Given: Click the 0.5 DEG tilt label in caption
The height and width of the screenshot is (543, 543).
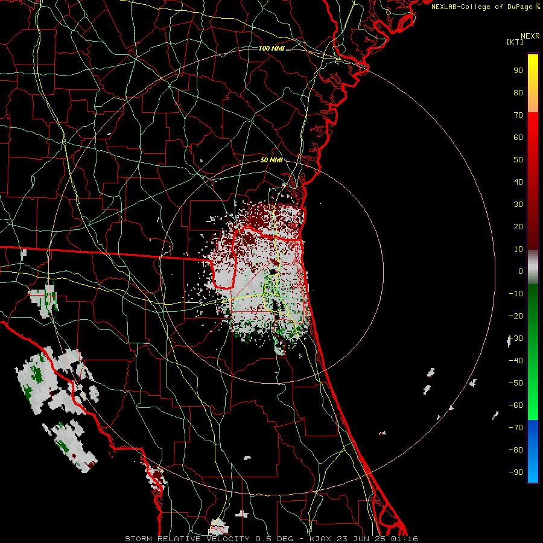Looking at the screenshot, I should coord(274,539).
